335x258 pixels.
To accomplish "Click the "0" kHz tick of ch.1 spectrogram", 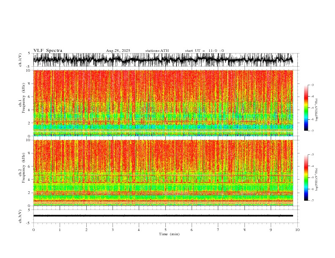I will [x=30, y=136].
